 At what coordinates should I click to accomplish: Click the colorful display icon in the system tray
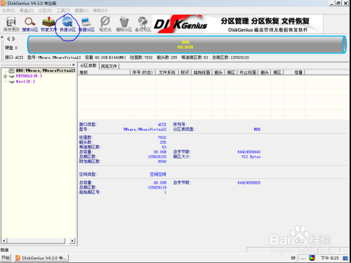pyautogui.click(x=312, y=258)
